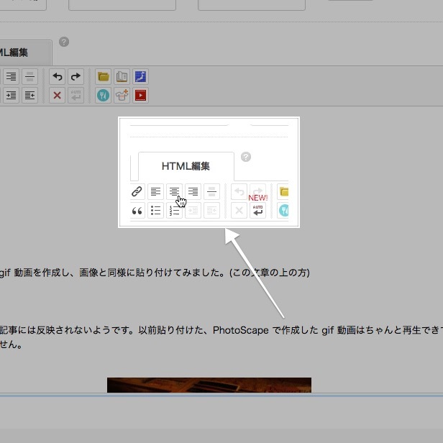443x443 pixels.
Task: Toggle the AUTO line break button
Action: click(x=76, y=95)
